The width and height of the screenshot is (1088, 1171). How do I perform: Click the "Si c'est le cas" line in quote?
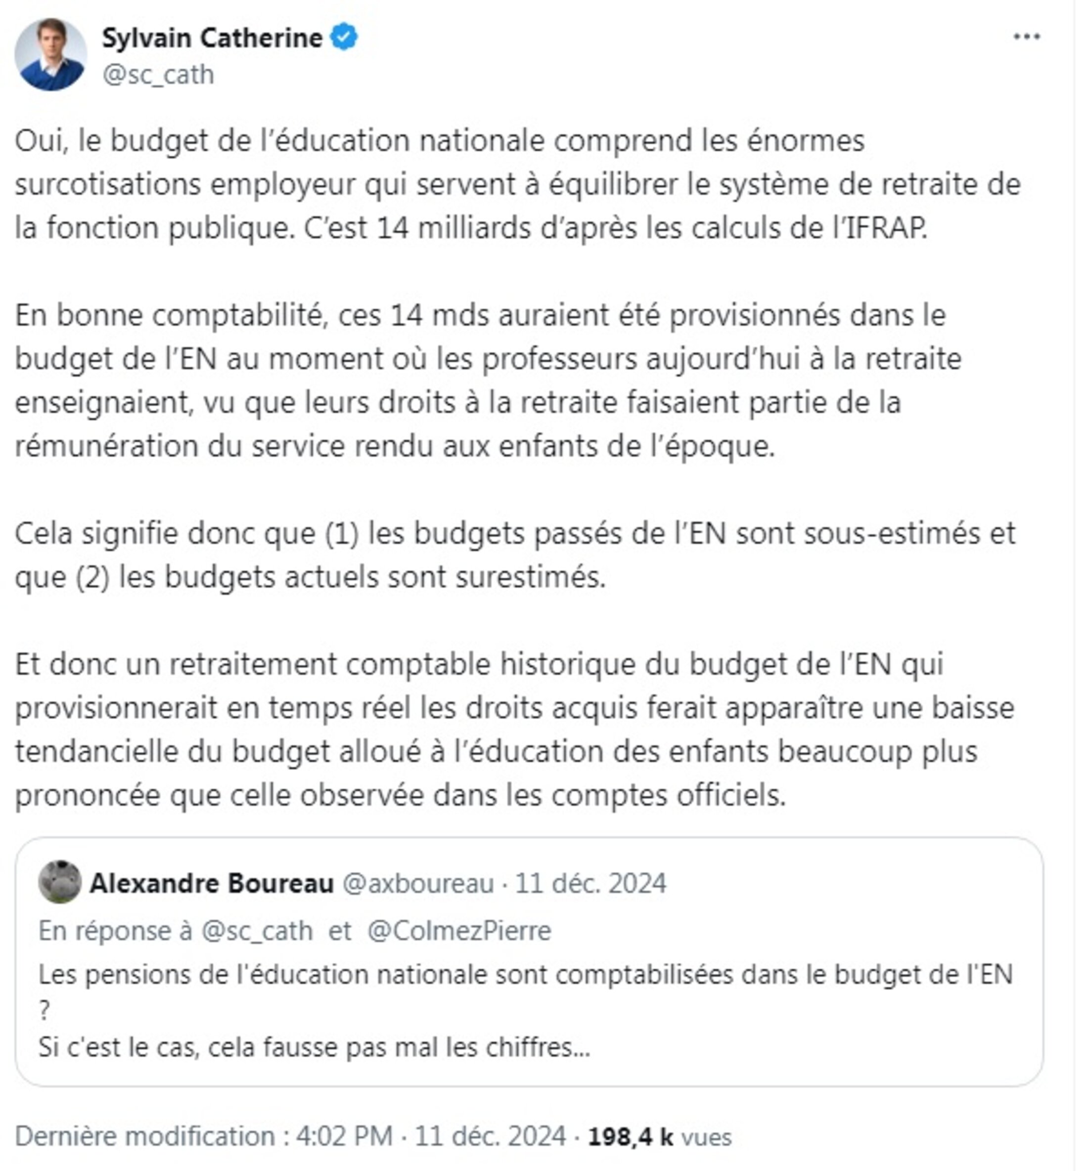tap(315, 1047)
